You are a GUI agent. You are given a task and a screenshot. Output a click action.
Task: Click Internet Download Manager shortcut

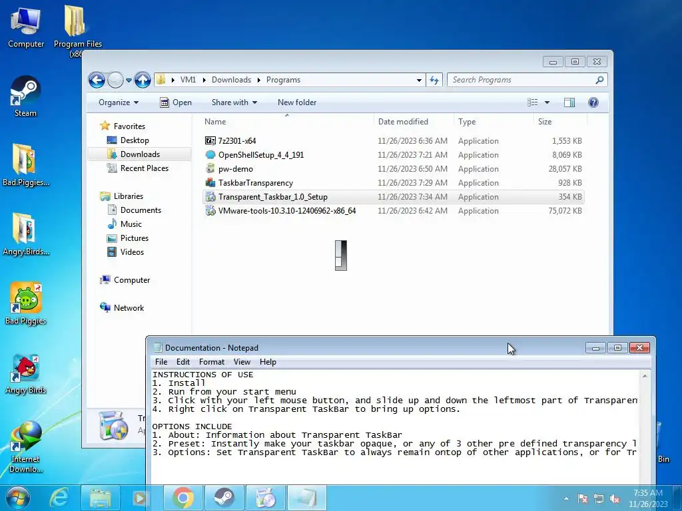25,446
